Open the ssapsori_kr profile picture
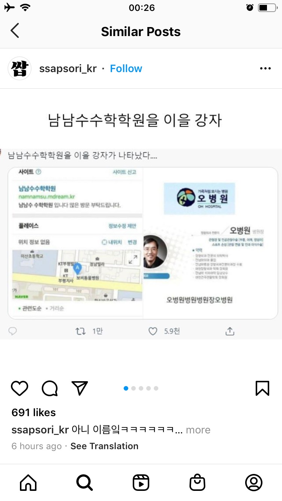The image size is (282, 501). (x=20, y=68)
